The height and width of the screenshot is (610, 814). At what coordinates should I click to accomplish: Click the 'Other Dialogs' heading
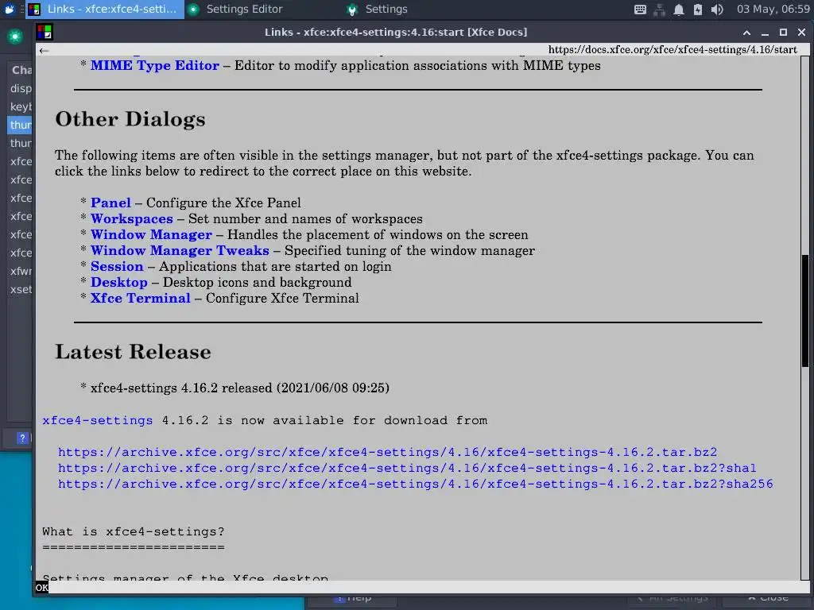[x=130, y=119]
